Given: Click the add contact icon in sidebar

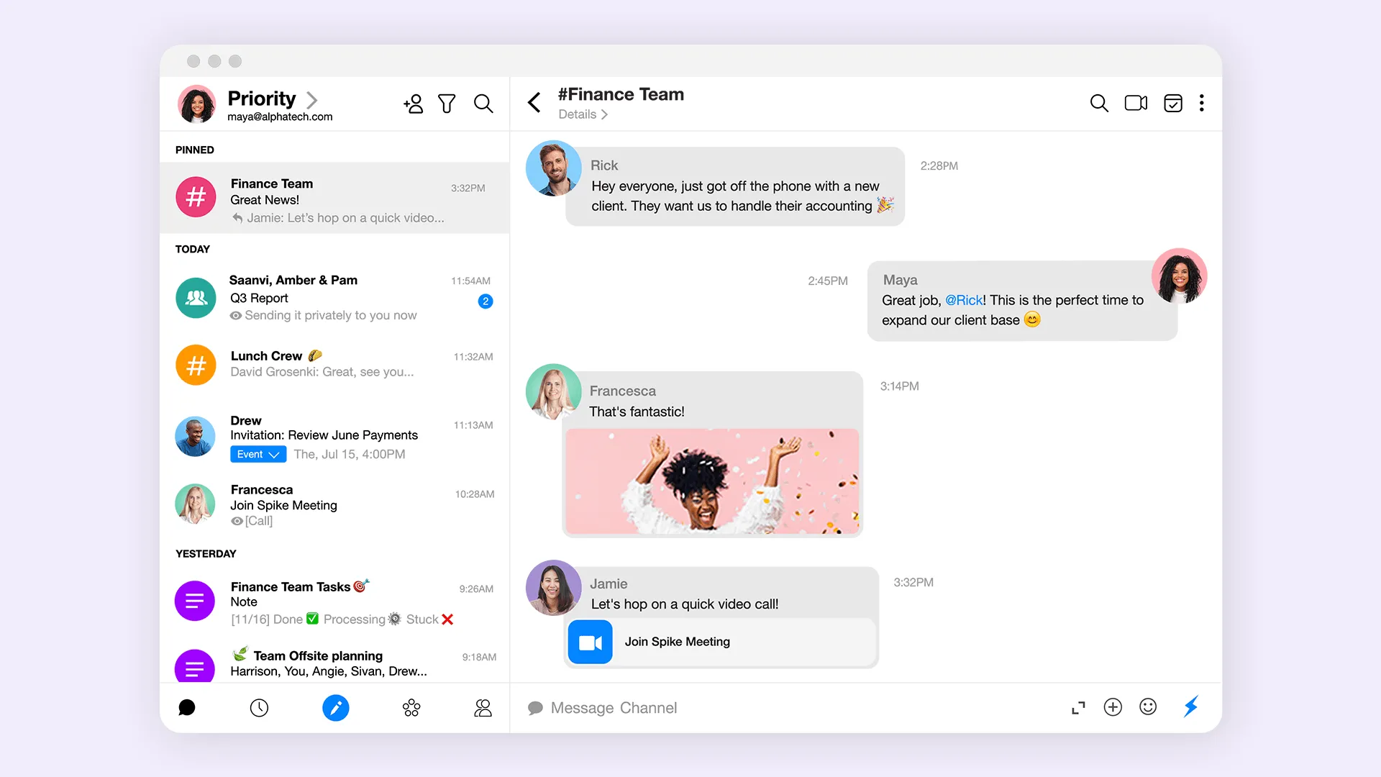Looking at the screenshot, I should pyautogui.click(x=413, y=104).
